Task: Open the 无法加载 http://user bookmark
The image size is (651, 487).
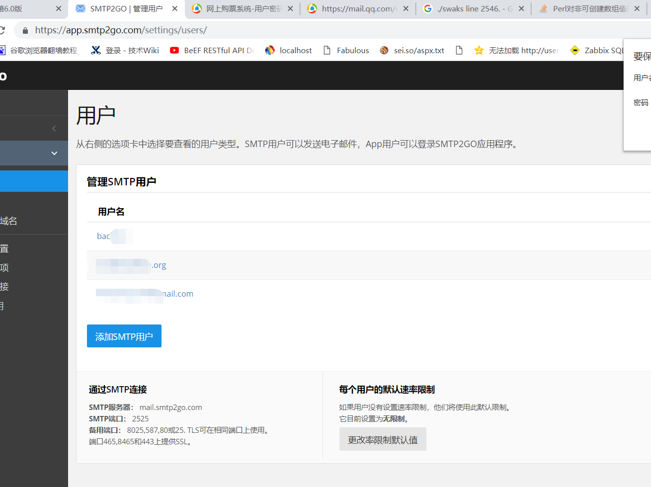Action: tap(516, 50)
